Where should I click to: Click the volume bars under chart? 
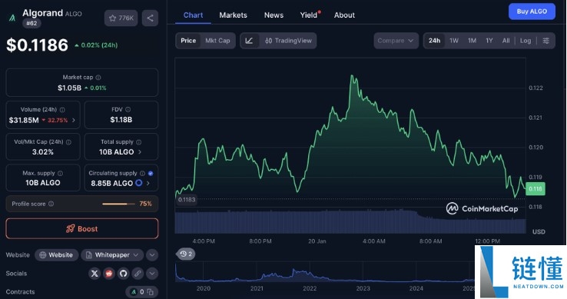(350, 221)
